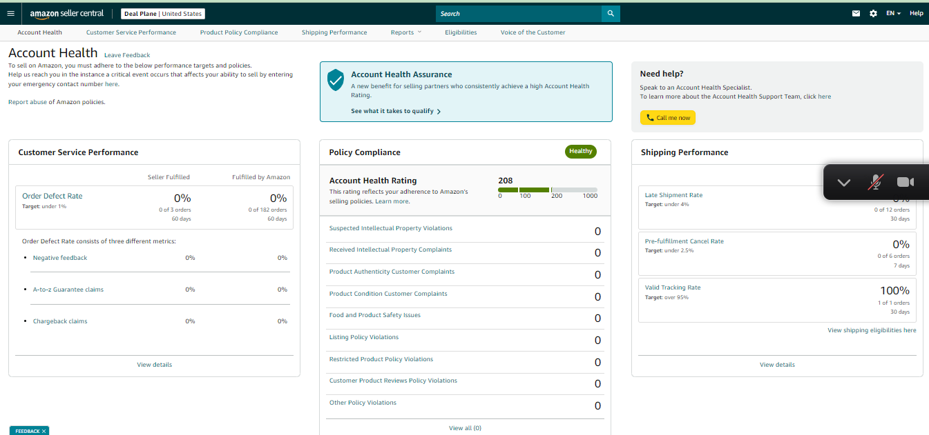Click the search magnifier button

click(611, 14)
